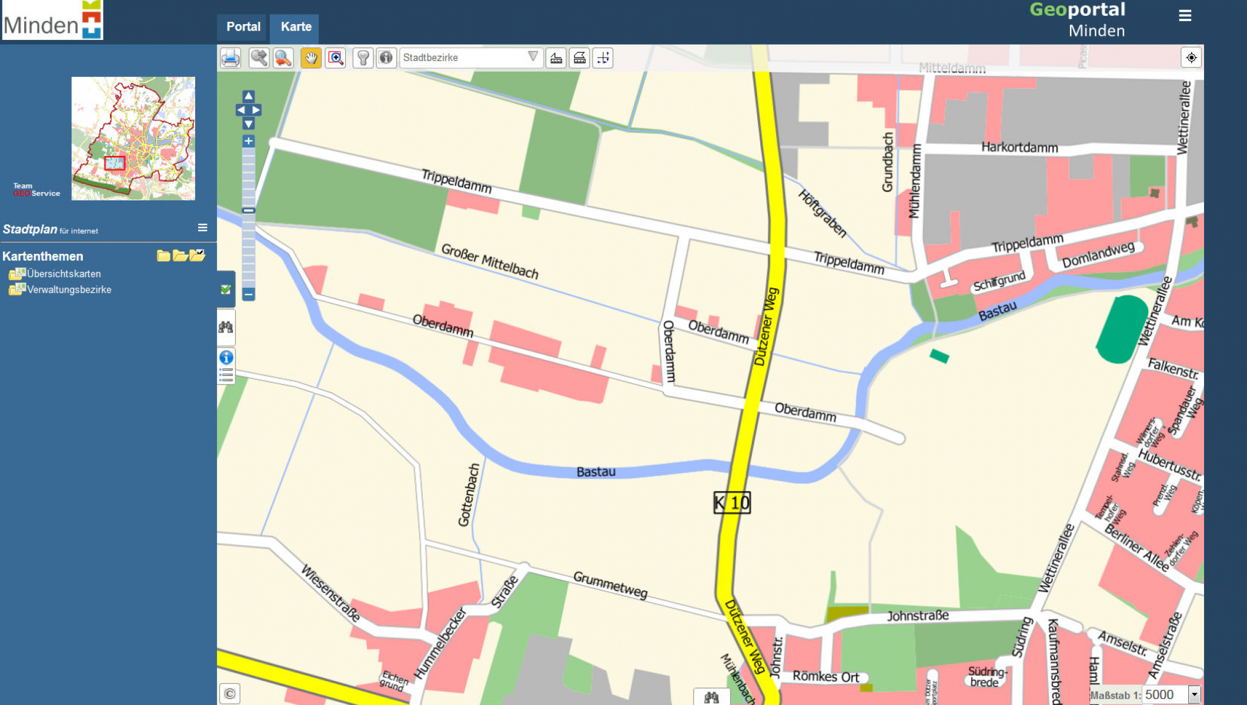Open the binoculars search side tab
Image resolution: width=1247 pixels, height=705 pixels.
tap(226, 327)
